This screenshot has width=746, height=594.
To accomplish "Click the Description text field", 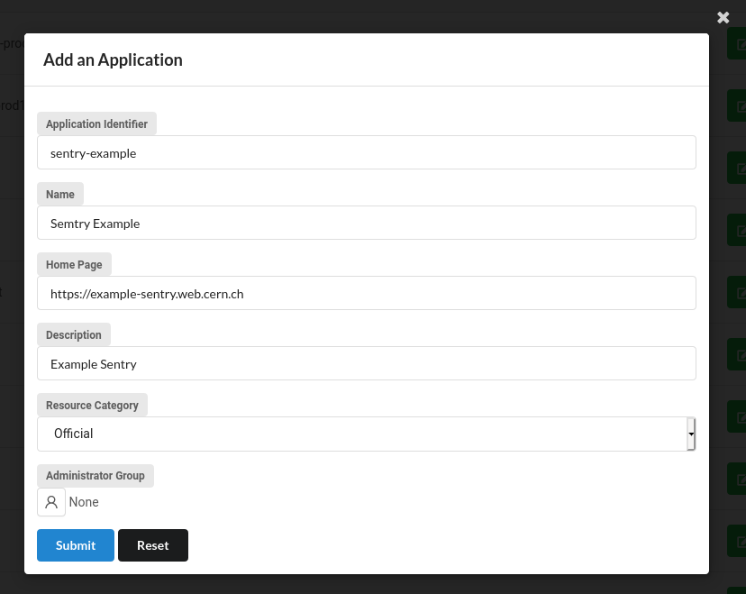I will (367, 363).
